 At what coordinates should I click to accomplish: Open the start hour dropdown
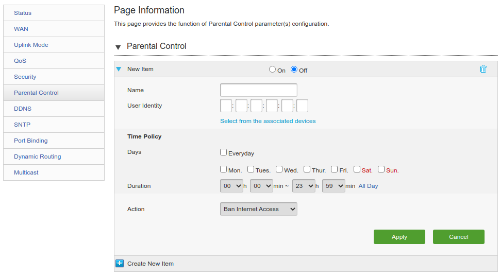point(231,186)
